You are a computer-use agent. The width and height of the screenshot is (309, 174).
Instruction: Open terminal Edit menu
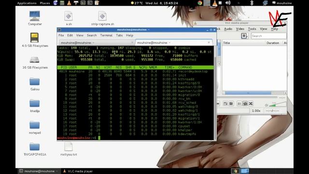click(70, 35)
